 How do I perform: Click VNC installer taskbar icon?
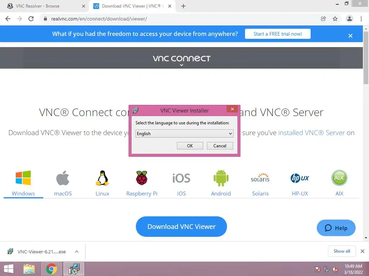click(x=74, y=269)
